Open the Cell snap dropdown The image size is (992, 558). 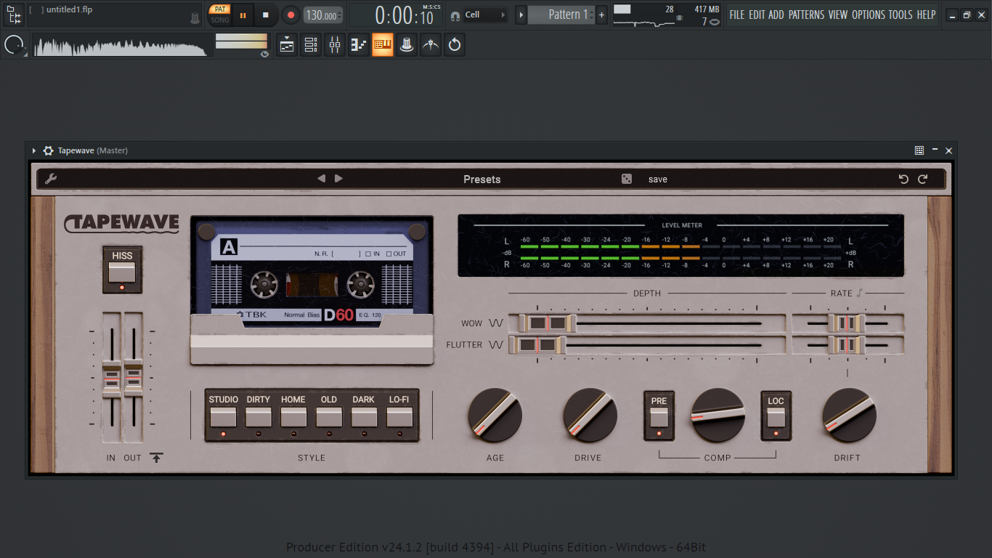coord(485,15)
